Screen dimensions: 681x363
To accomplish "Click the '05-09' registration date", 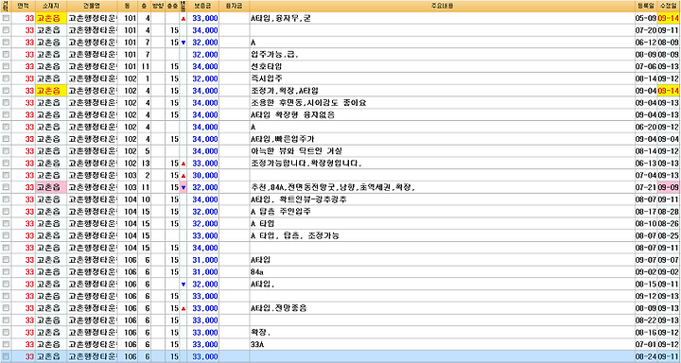I will [x=646, y=19].
